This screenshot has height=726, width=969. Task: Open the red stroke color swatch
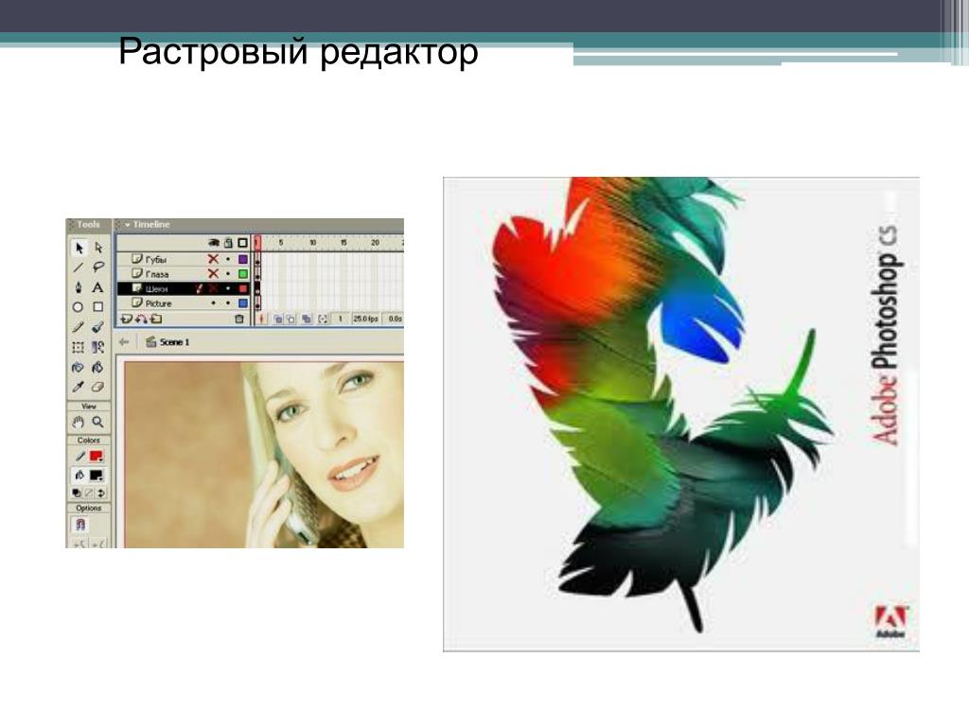tap(96, 457)
